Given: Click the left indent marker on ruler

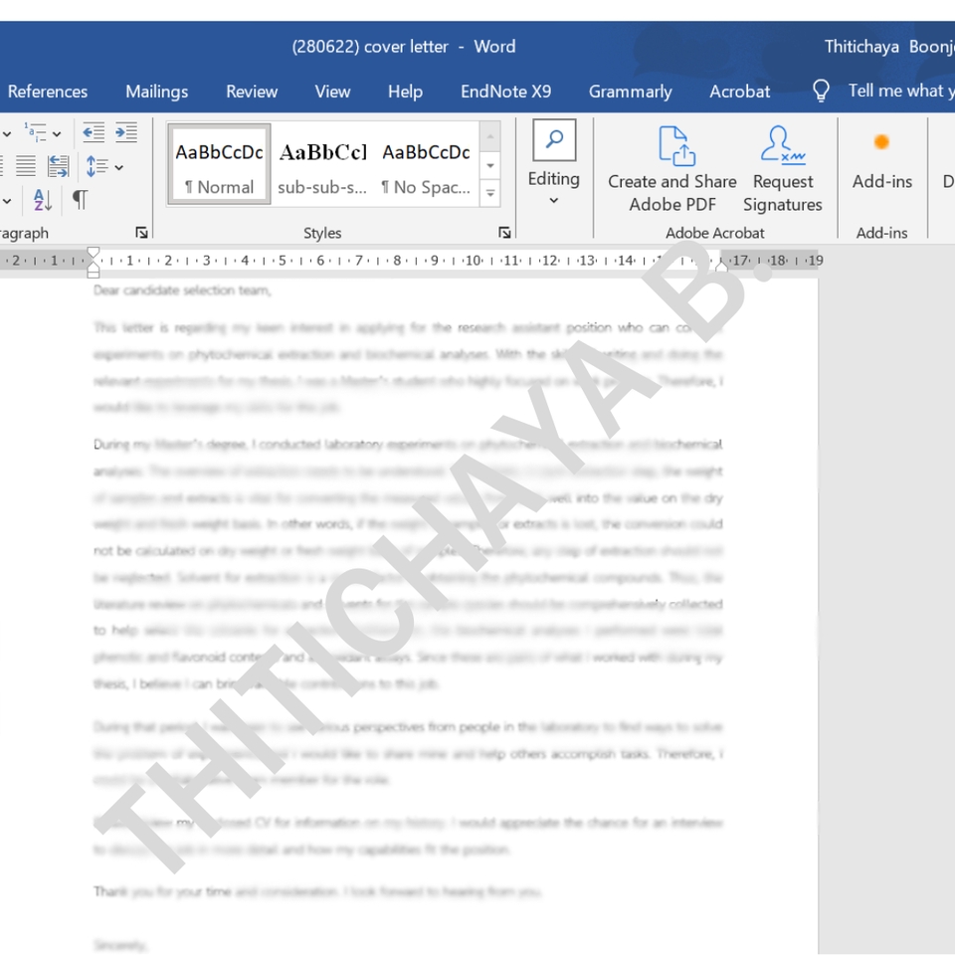Looking at the screenshot, I should 94,274.
